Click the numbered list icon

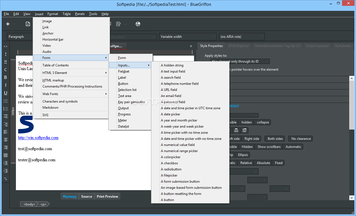tap(6, 109)
